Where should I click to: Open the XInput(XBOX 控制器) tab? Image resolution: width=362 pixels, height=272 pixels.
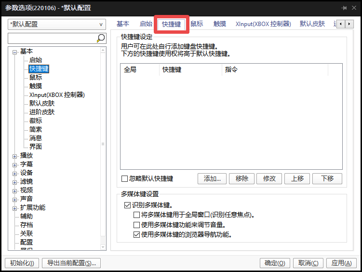263,24
